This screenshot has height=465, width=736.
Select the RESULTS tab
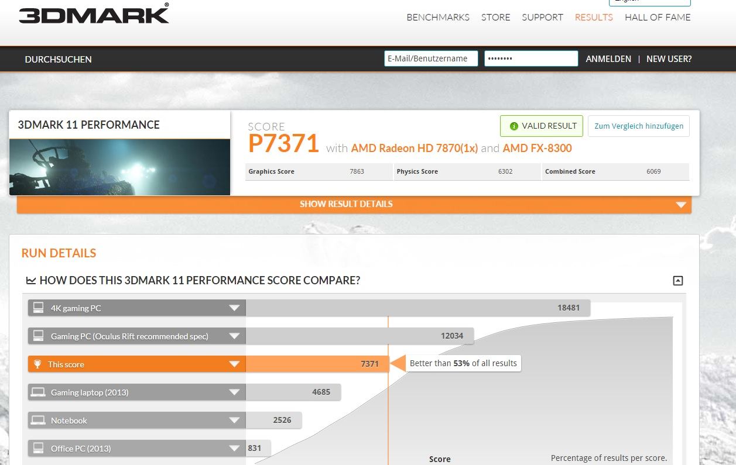tap(594, 17)
